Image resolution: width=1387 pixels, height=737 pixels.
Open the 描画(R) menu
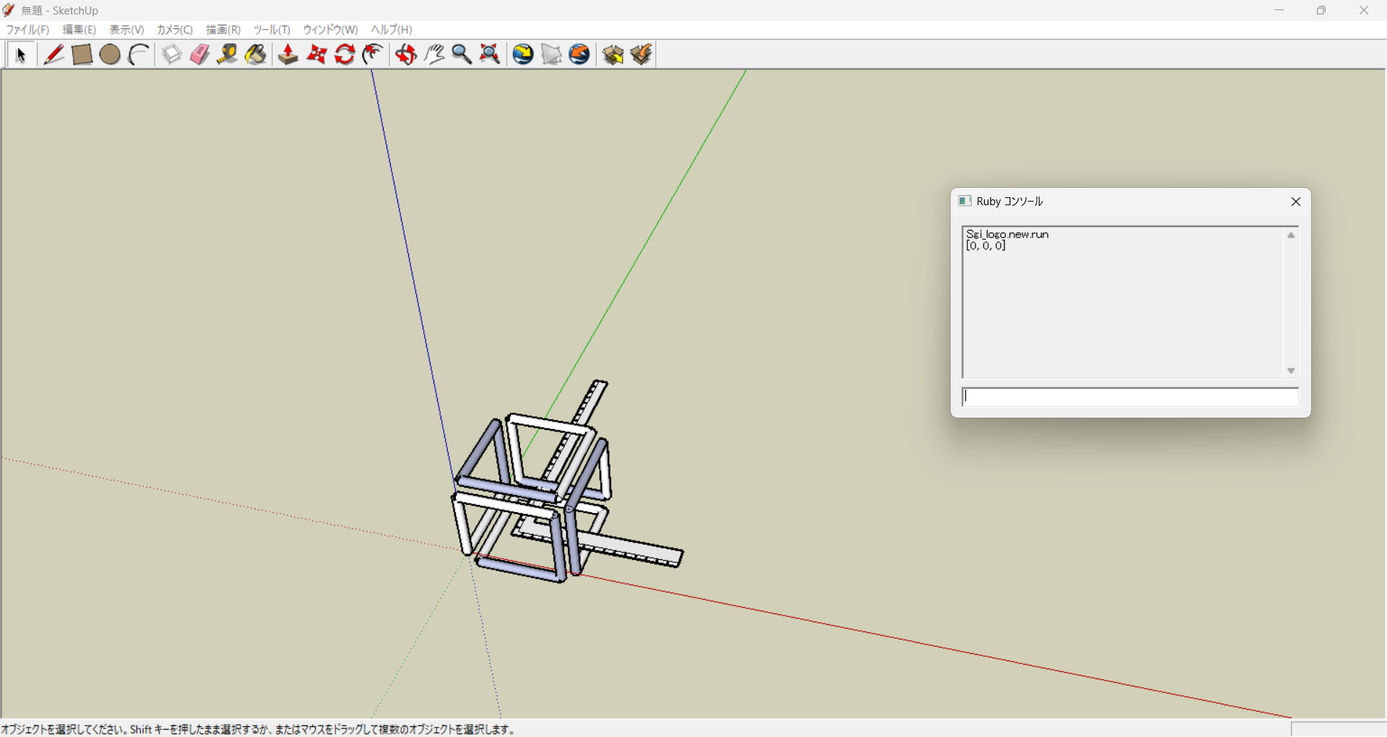[x=223, y=30]
